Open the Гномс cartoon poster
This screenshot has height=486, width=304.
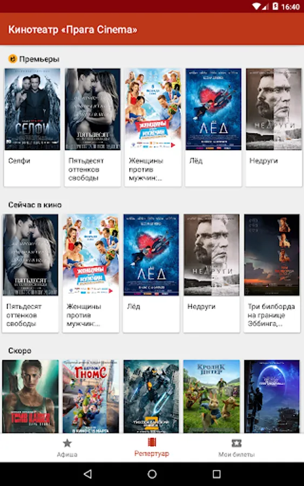[x=91, y=396]
